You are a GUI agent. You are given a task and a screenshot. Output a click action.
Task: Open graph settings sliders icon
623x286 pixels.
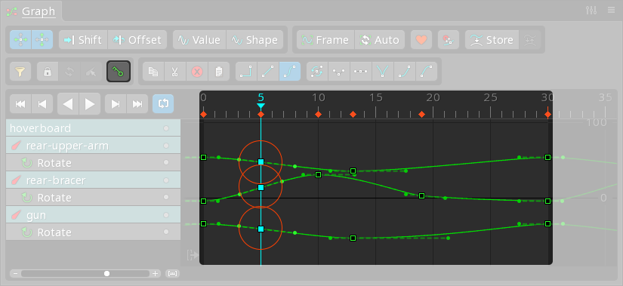click(x=591, y=10)
